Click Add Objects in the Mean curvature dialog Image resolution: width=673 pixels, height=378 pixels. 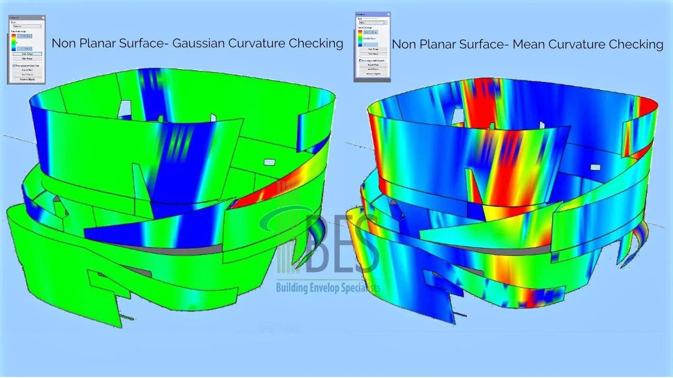click(373, 69)
